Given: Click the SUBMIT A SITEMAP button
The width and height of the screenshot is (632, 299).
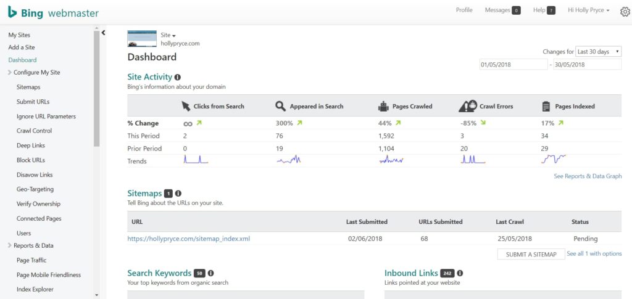Looking at the screenshot, I should click(531, 255).
